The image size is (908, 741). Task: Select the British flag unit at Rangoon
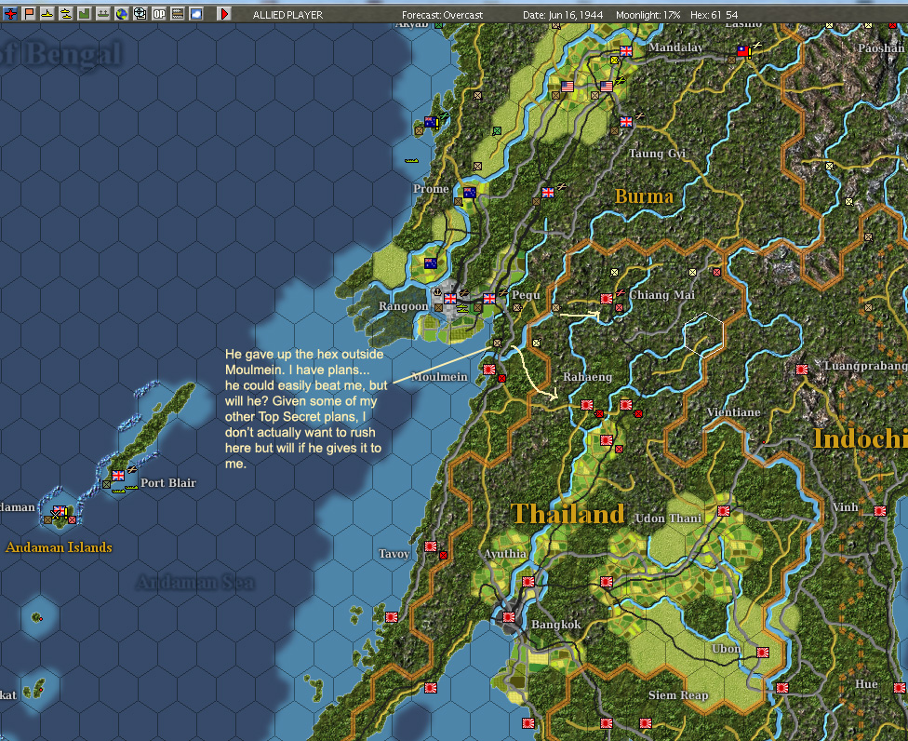pyautogui.click(x=450, y=299)
